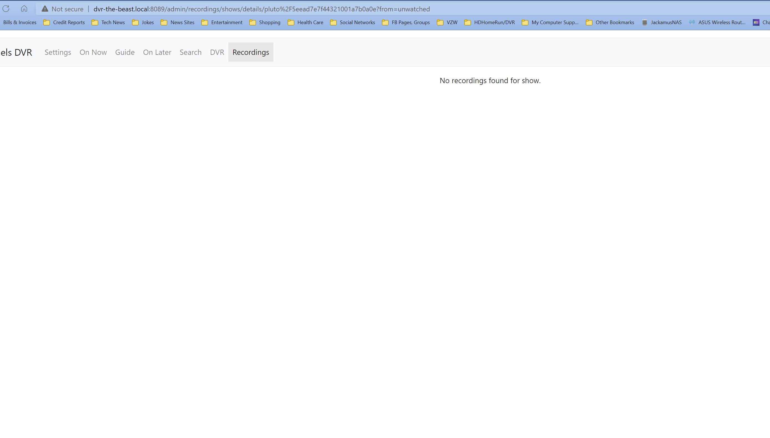Click the browser reload icon

[x=6, y=9]
